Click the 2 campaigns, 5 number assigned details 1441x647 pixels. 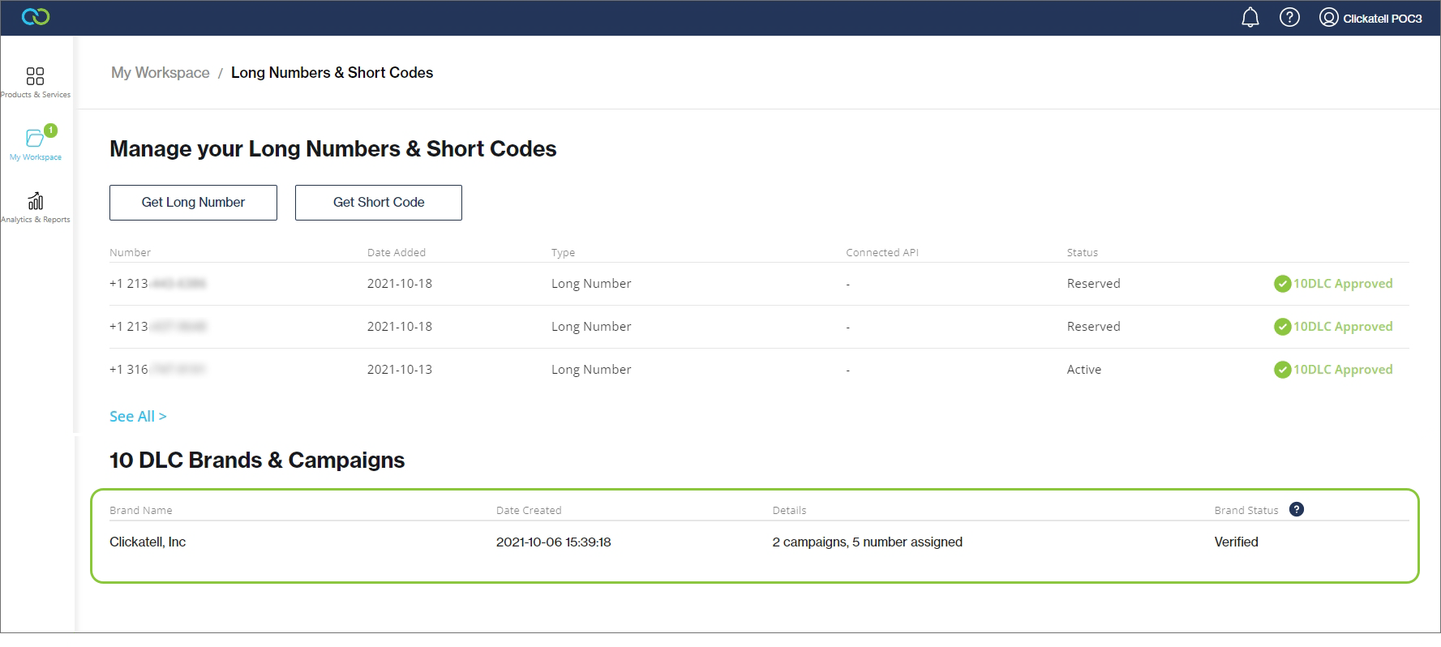[867, 542]
